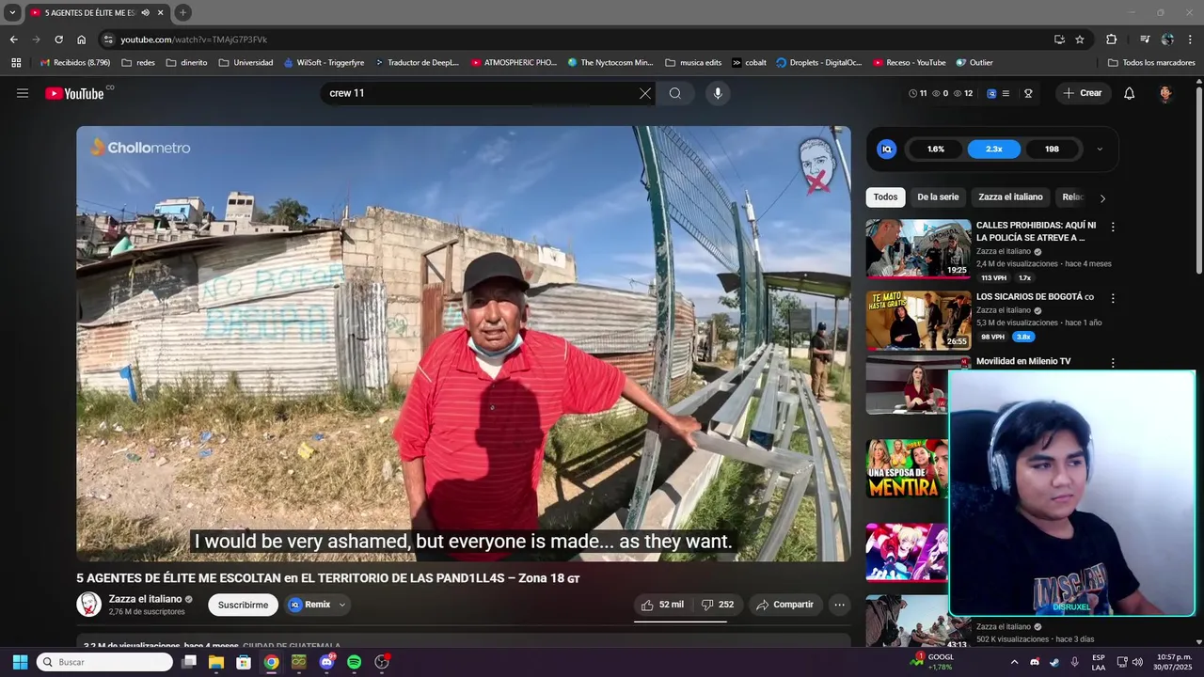Image resolution: width=1204 pixels, height=677 pixels.
Task: Open a new Chrome tab
Action: 183,12
